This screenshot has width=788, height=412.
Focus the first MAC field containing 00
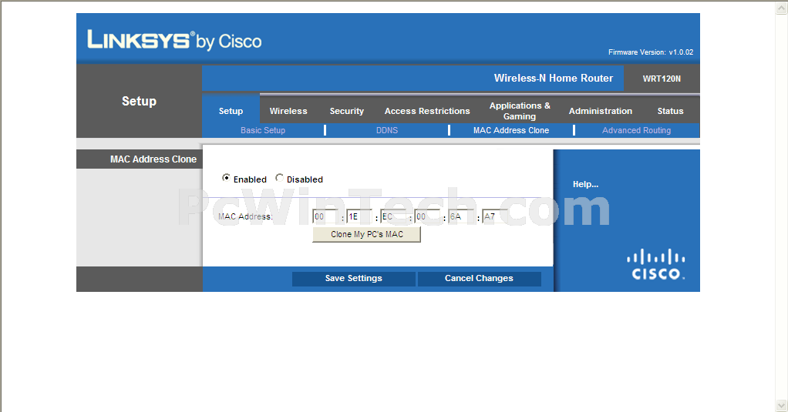coord(325,216)
